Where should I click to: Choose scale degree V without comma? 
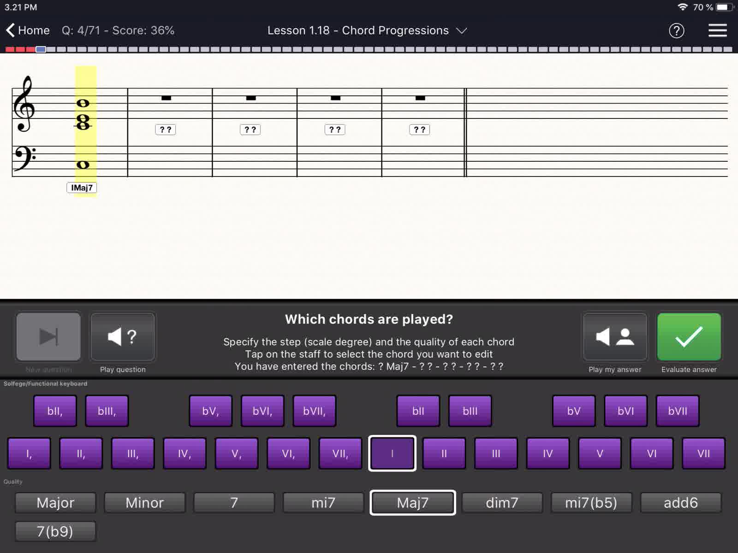pos(600,453)
